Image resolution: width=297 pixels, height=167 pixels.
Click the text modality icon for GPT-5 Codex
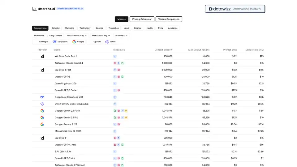115,90
